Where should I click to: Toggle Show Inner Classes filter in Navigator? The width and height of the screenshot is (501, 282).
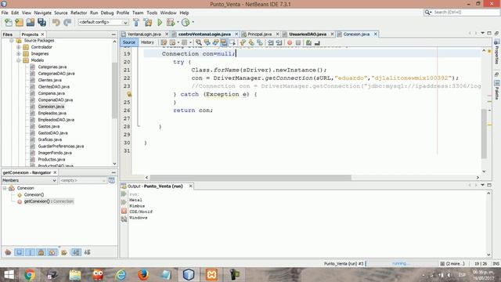click(x=52, y=252)
